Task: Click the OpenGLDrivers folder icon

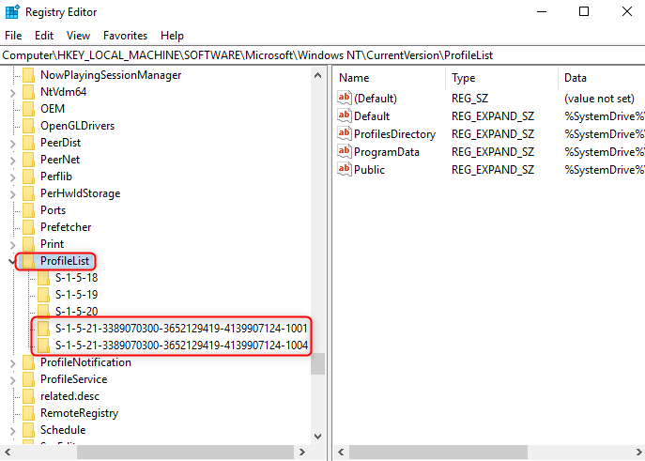Action: pos(28,126)
